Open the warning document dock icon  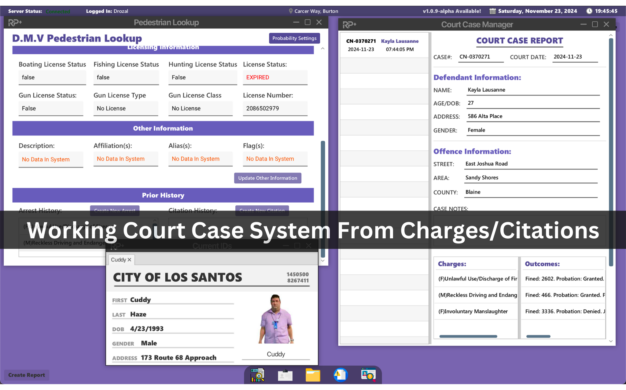tap(340, 375)
